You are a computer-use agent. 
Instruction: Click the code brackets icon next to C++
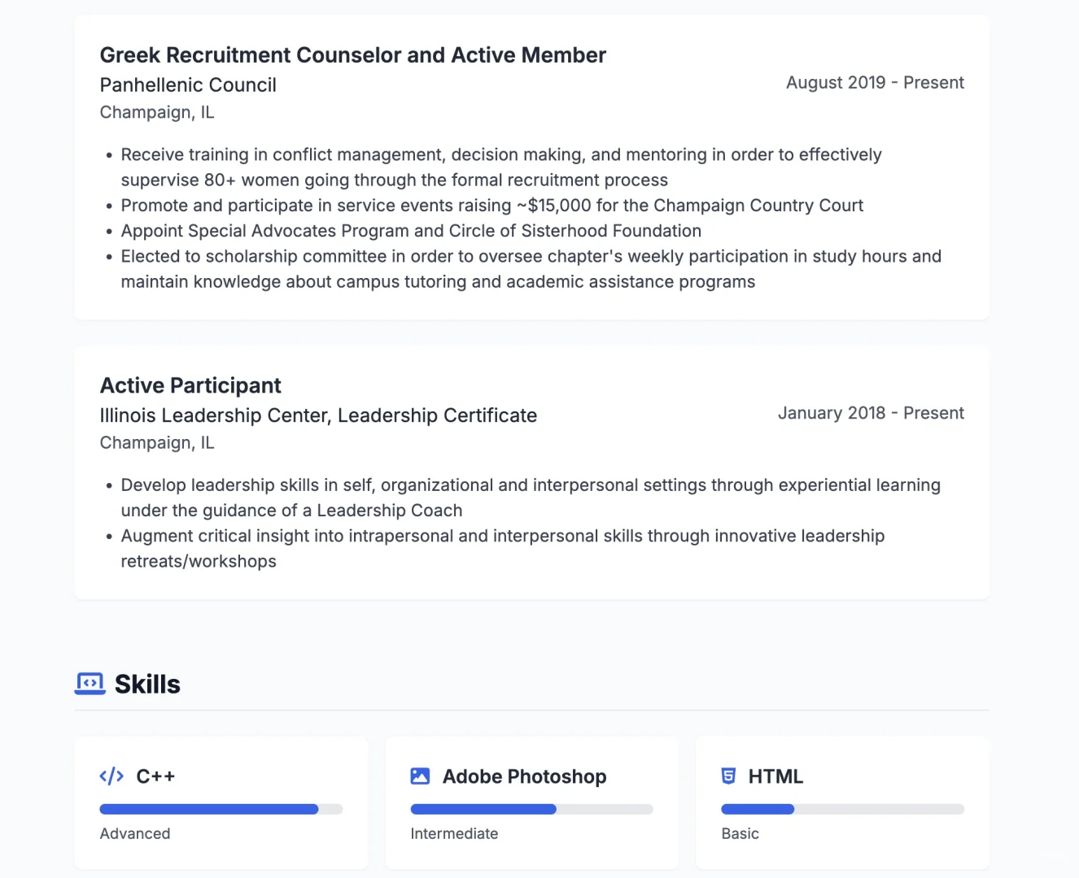111,776
